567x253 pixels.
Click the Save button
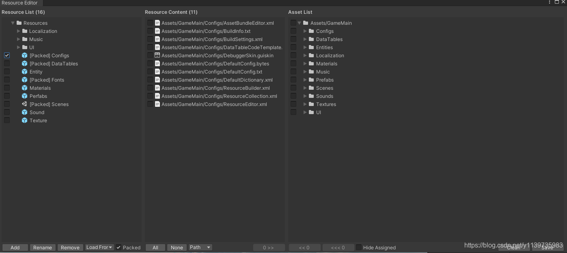(x=548, y=247)
